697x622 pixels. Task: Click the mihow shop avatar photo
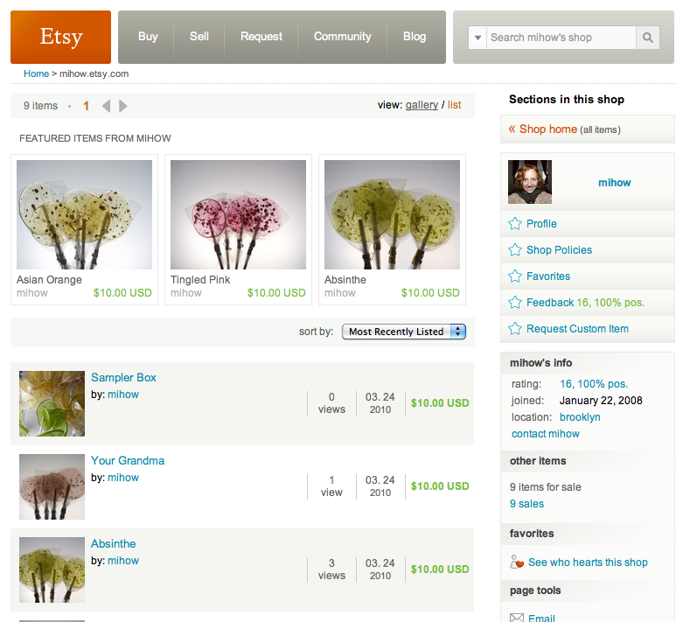coord(530,182)
